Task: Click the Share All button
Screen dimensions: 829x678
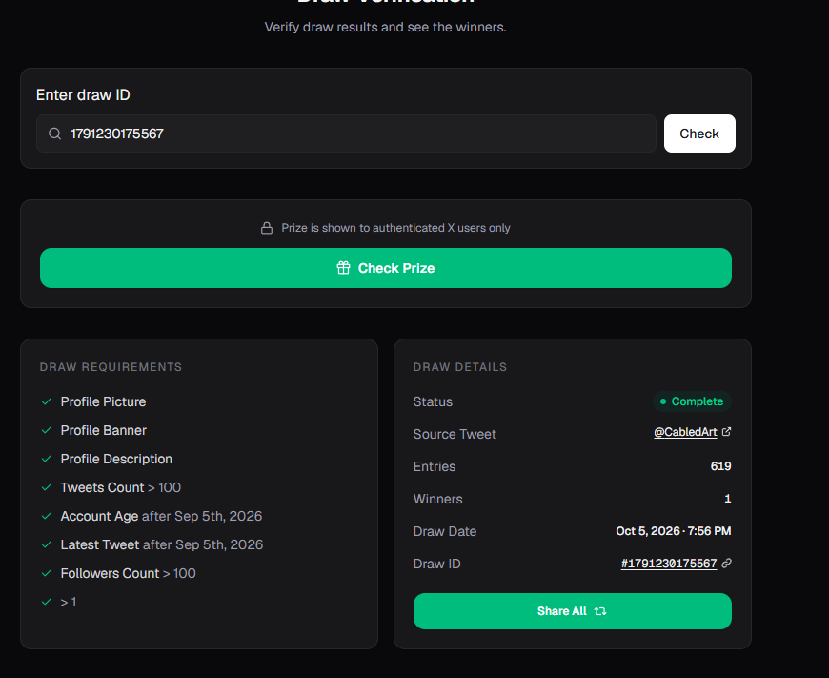Action: coord(573,611)
